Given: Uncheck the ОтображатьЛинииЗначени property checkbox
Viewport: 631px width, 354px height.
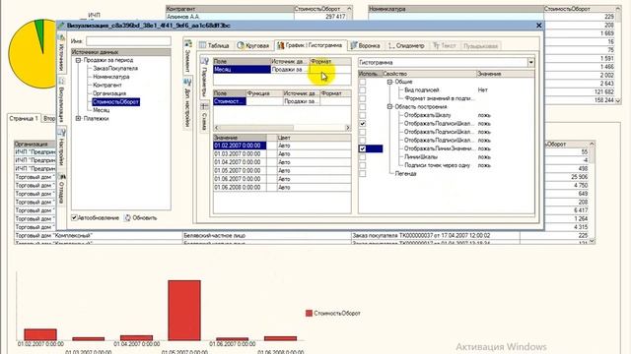Looking at the screenshot, I should coord(363,148).
